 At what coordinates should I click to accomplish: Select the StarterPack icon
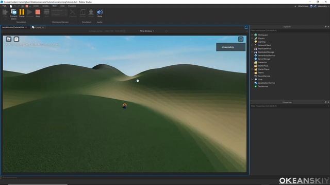point(256,66)
